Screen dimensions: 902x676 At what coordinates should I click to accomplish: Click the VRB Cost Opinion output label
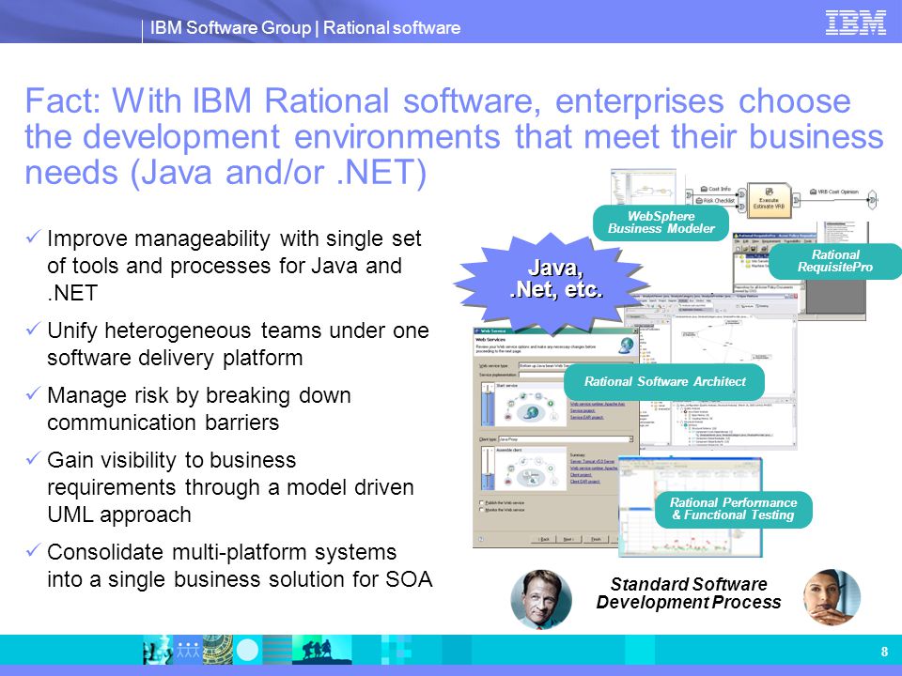coord(834,192)
